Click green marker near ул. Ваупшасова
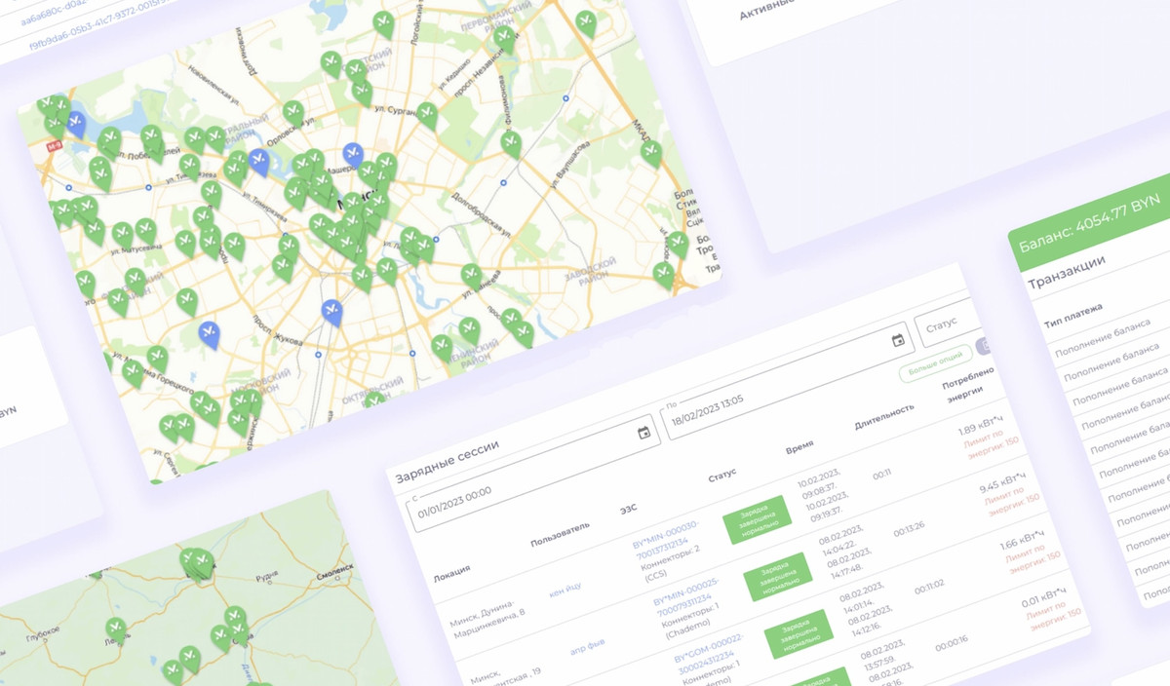The height and width of the screenshot is (686, 1170). click(x=512, y=144)
